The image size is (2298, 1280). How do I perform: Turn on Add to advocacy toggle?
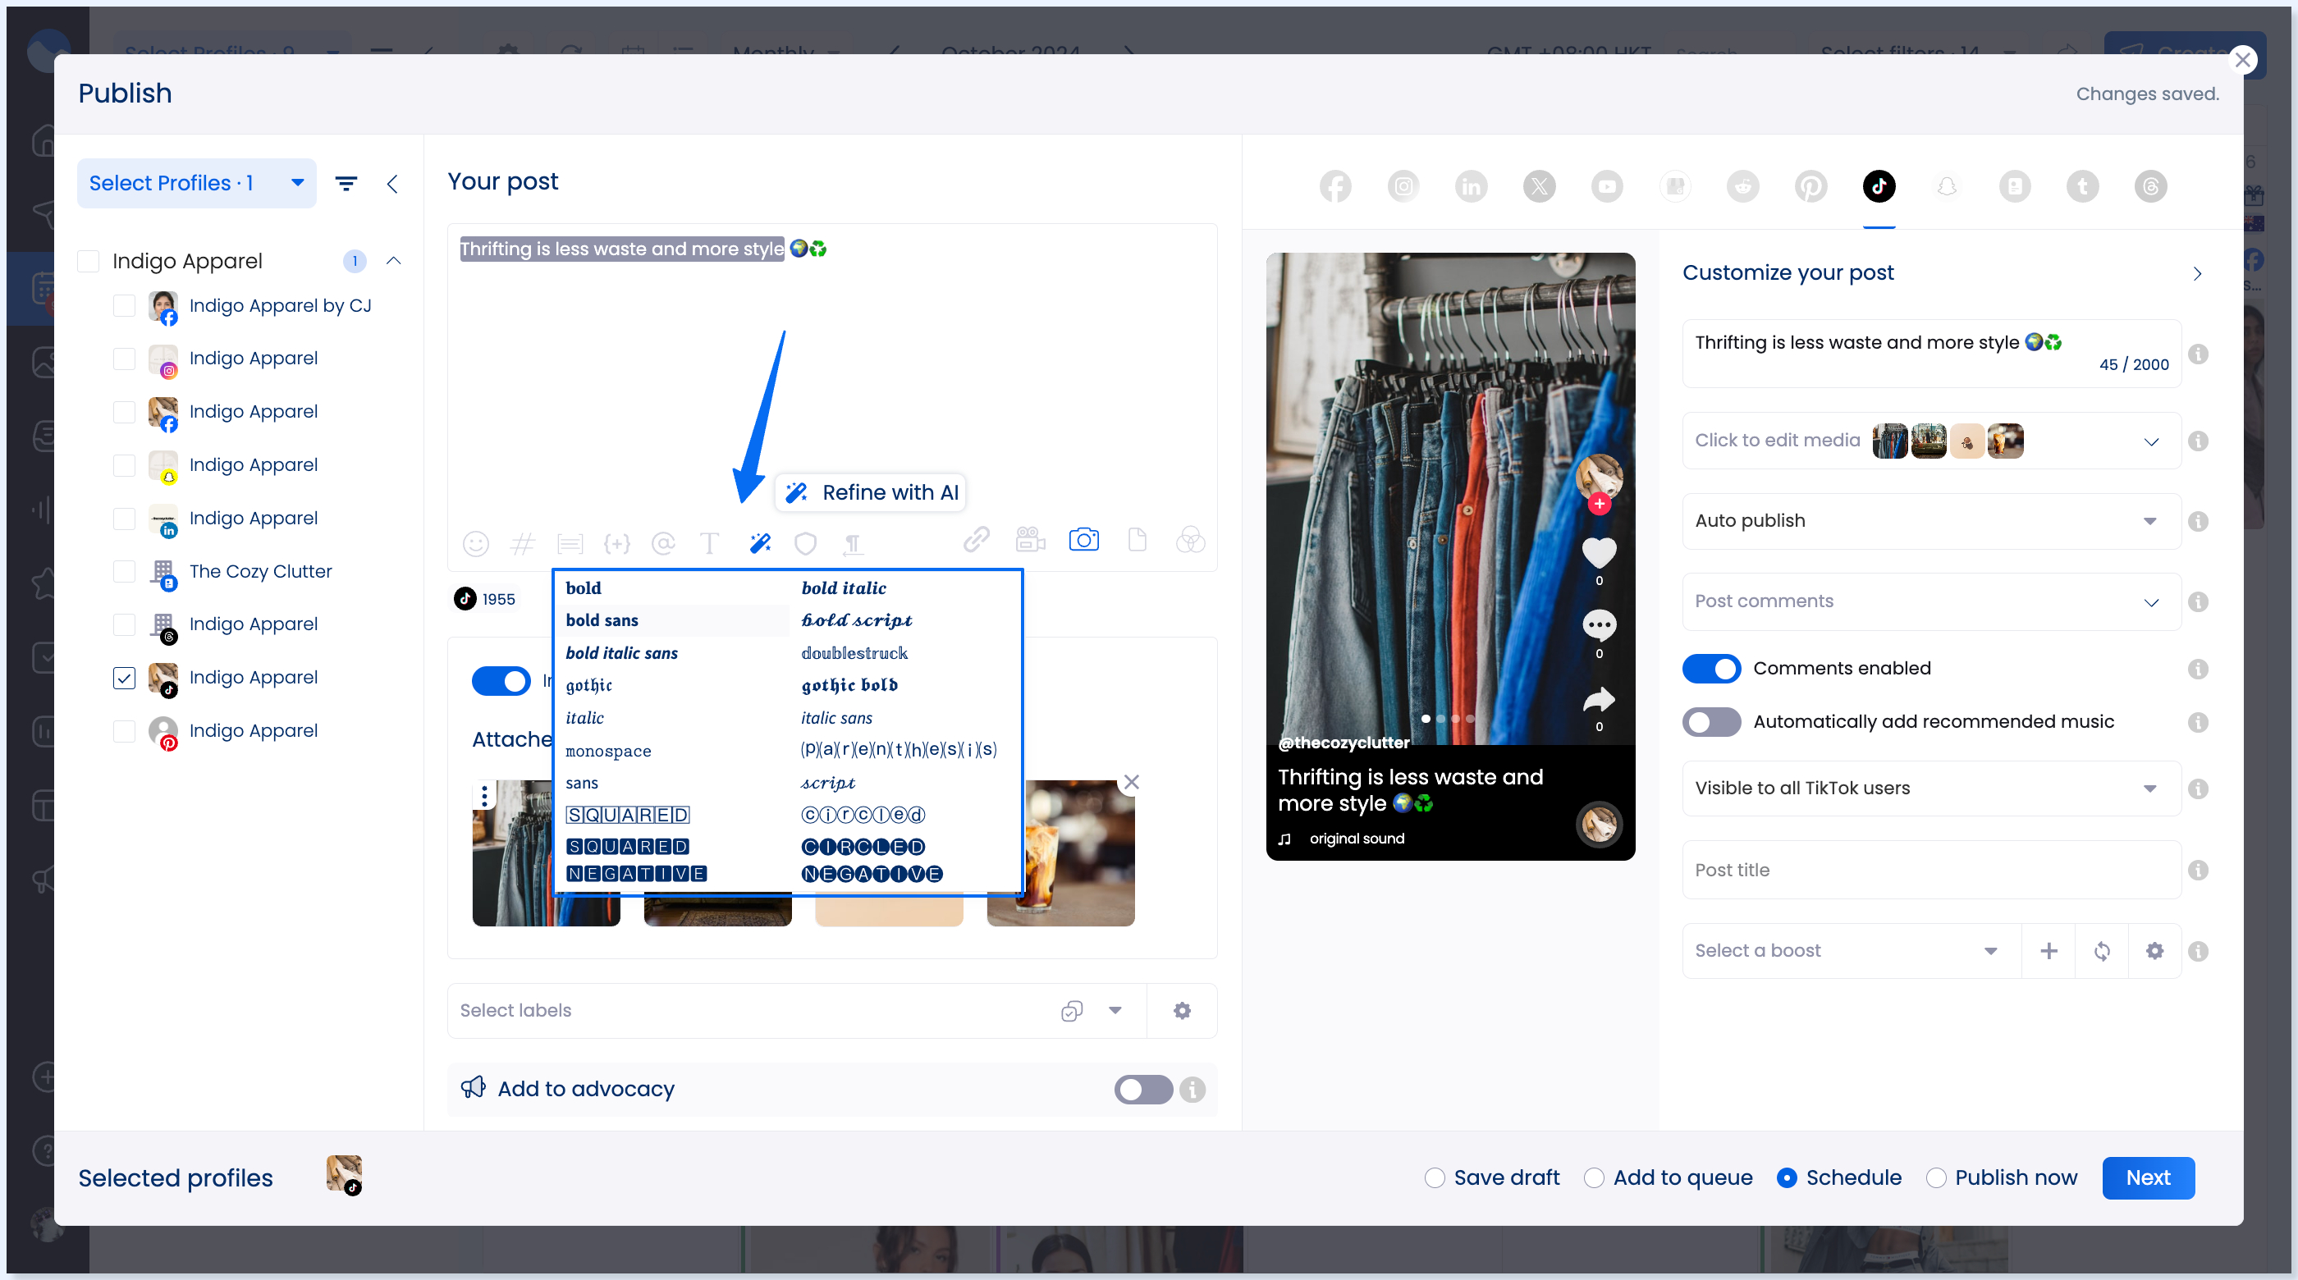(1142, 1089)
